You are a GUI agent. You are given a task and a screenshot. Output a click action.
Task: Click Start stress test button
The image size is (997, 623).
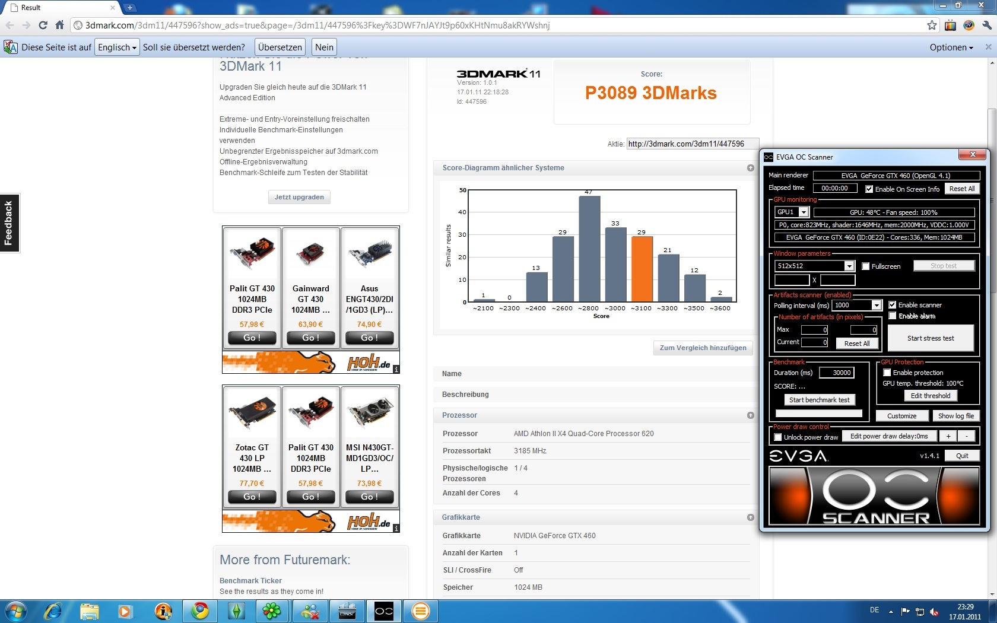click(x=930, y=338)
